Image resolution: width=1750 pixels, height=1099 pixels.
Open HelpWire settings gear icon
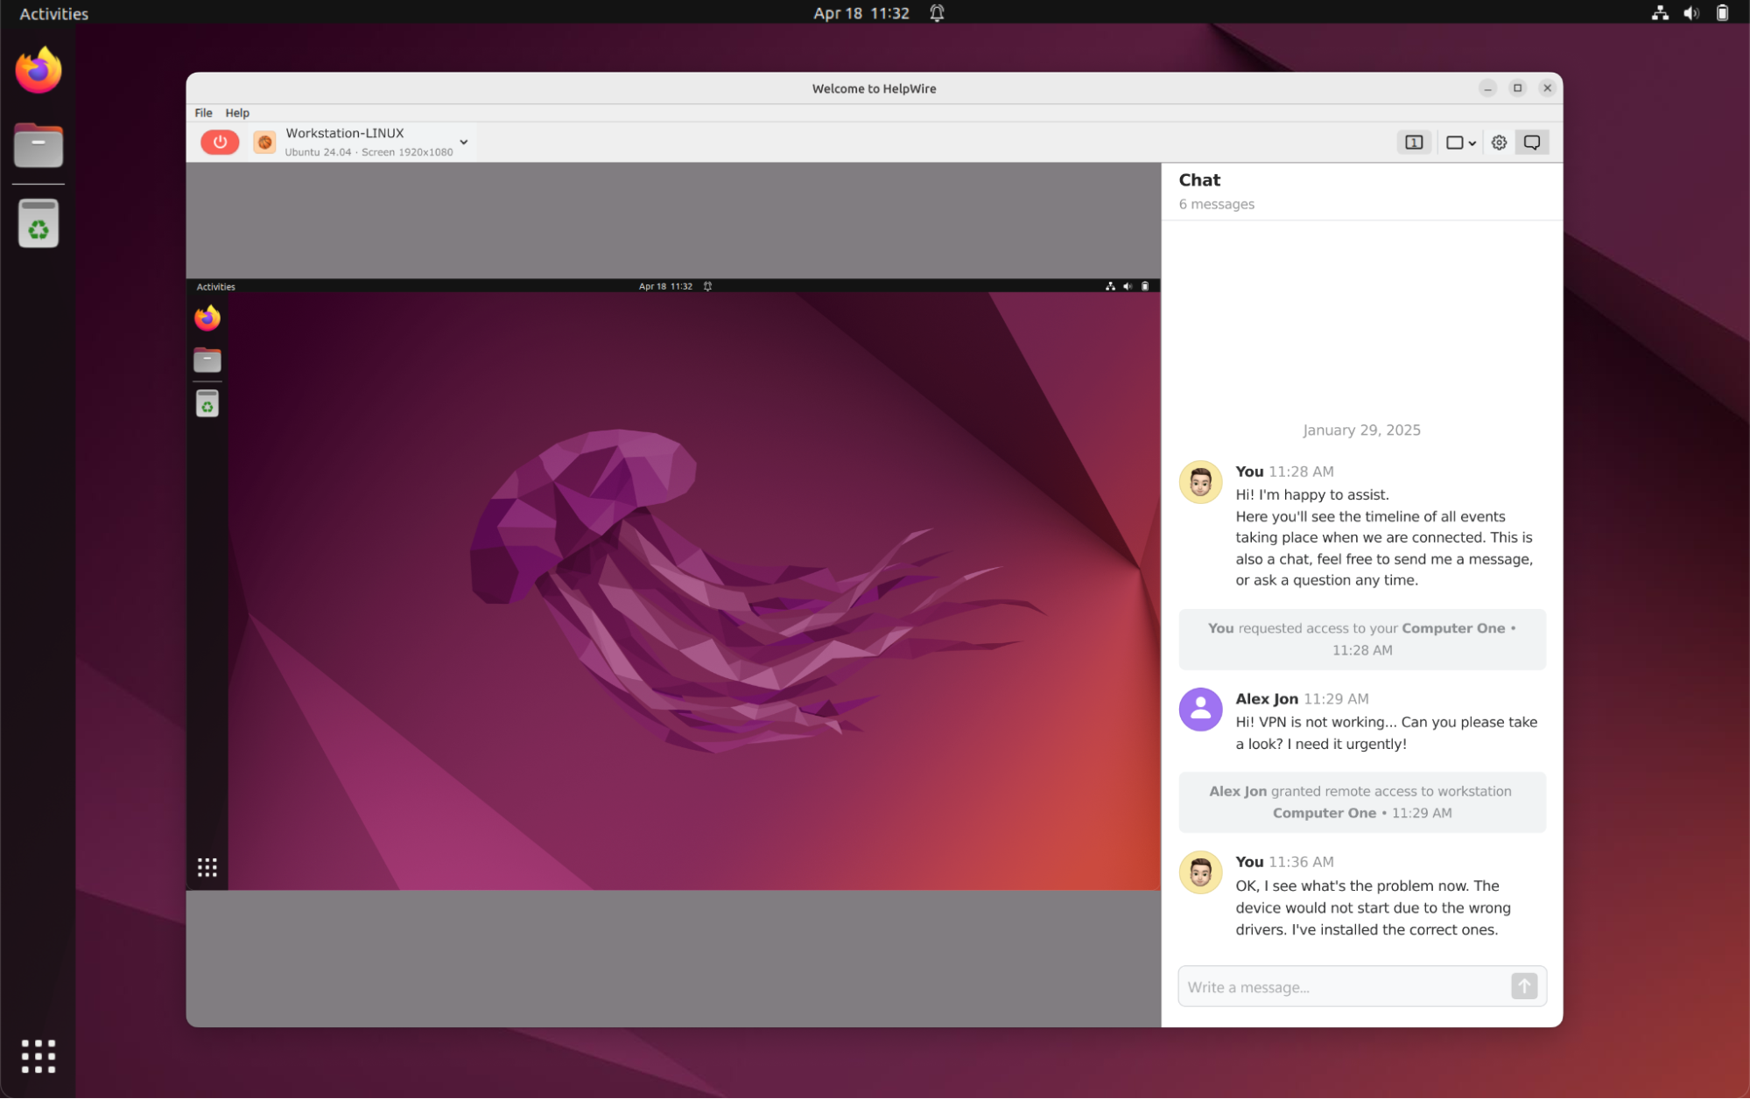click(1499, 142)
